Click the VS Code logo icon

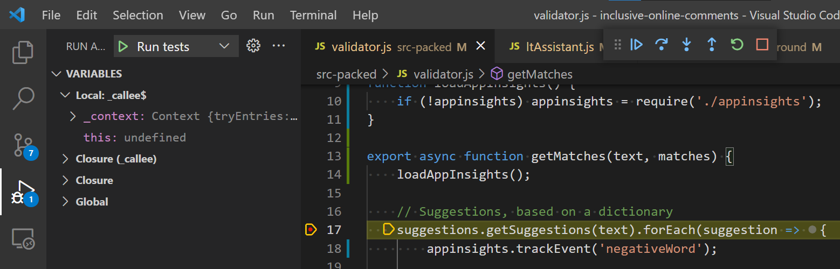[17, 15]
